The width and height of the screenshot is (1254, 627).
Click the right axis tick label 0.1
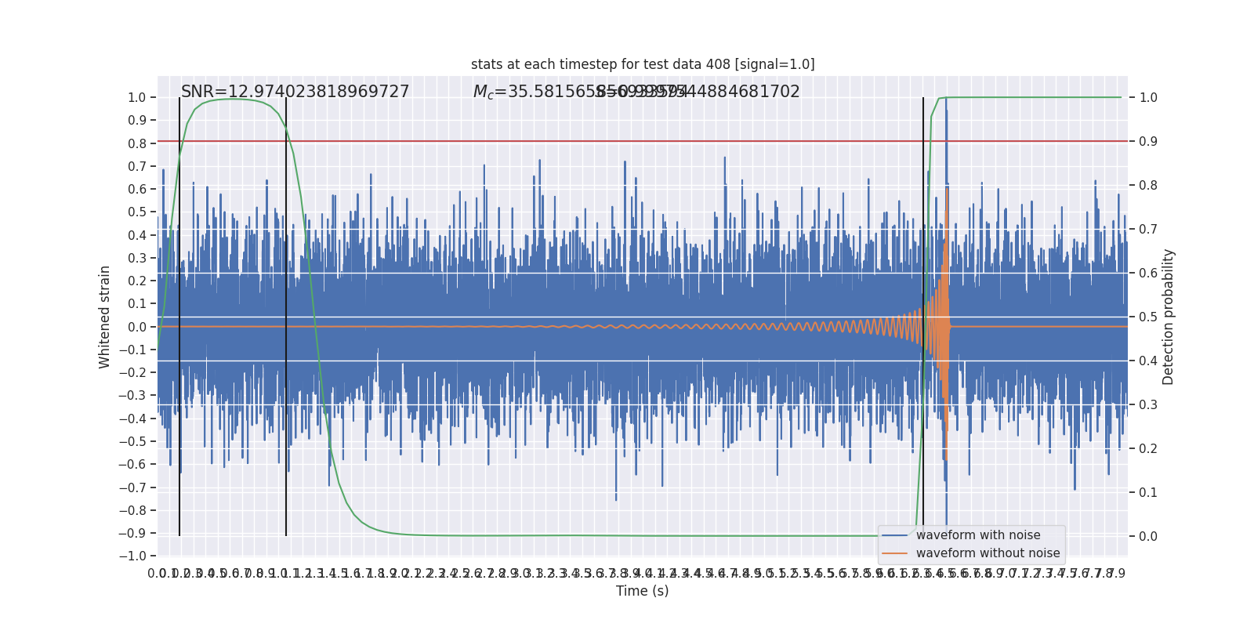1148,492
